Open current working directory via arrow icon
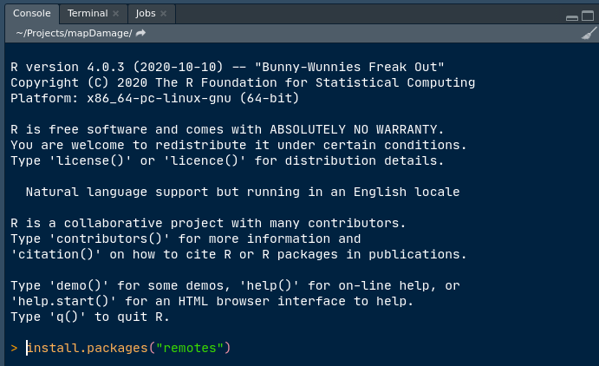This screenshot has width=599, height=366. pos(141,33)
